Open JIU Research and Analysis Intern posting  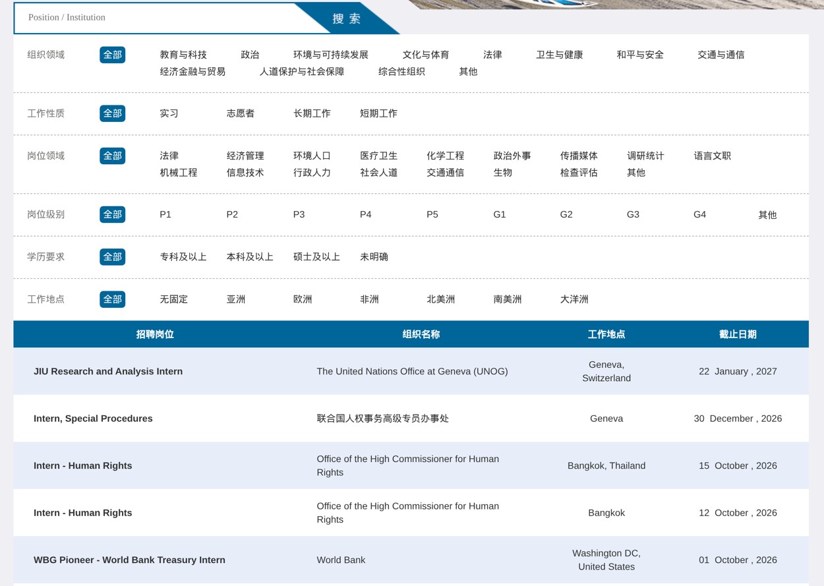108,371
